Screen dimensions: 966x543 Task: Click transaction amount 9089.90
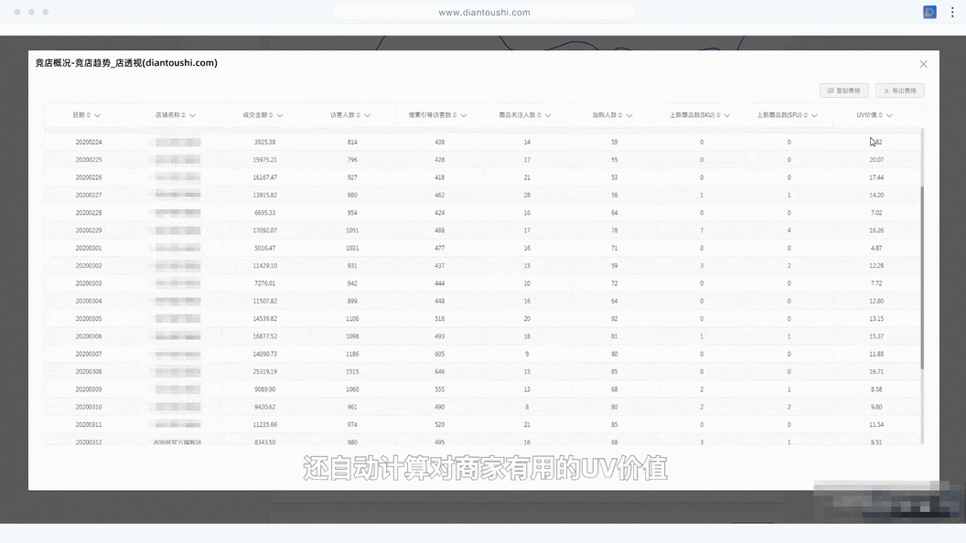point(265,389)
